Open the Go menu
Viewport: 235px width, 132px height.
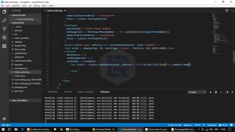coord(30,6)
